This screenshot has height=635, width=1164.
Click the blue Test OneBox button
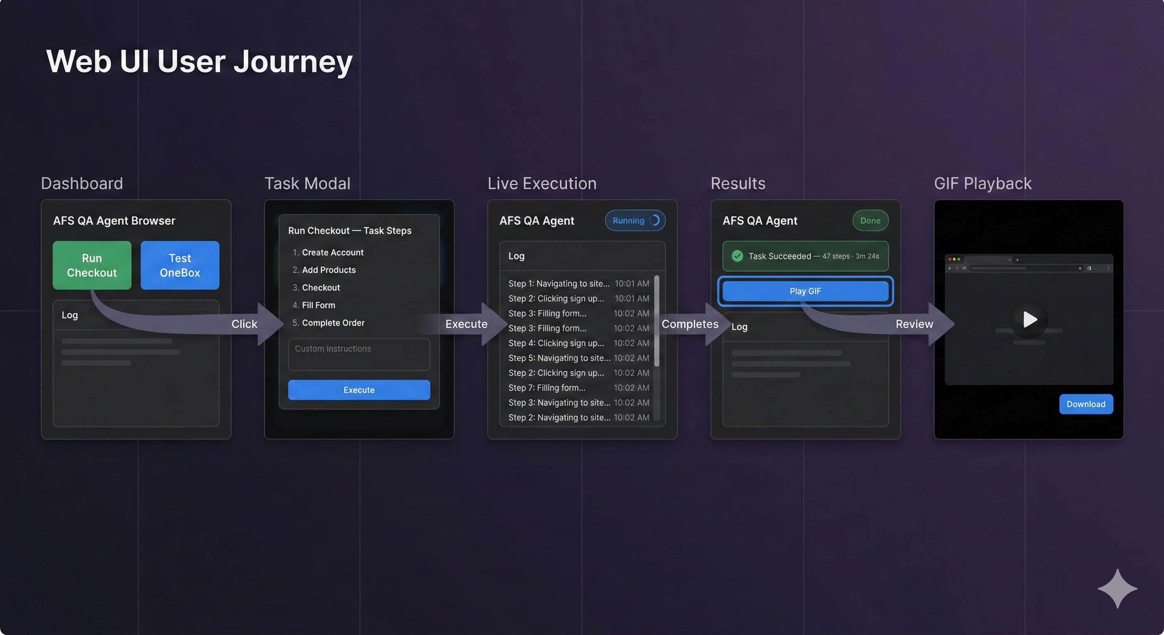[179, 265]
